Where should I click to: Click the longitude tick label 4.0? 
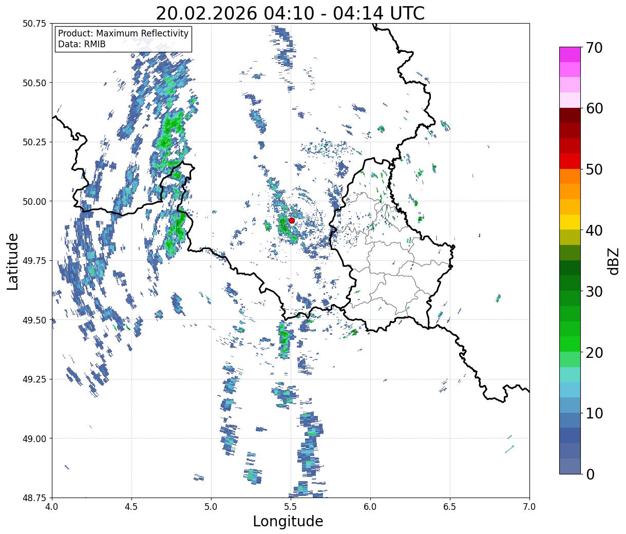tap(52, 507)
